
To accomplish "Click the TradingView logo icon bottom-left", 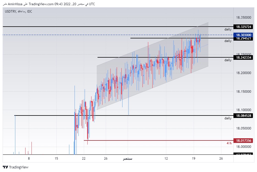I will coord(5,167).
